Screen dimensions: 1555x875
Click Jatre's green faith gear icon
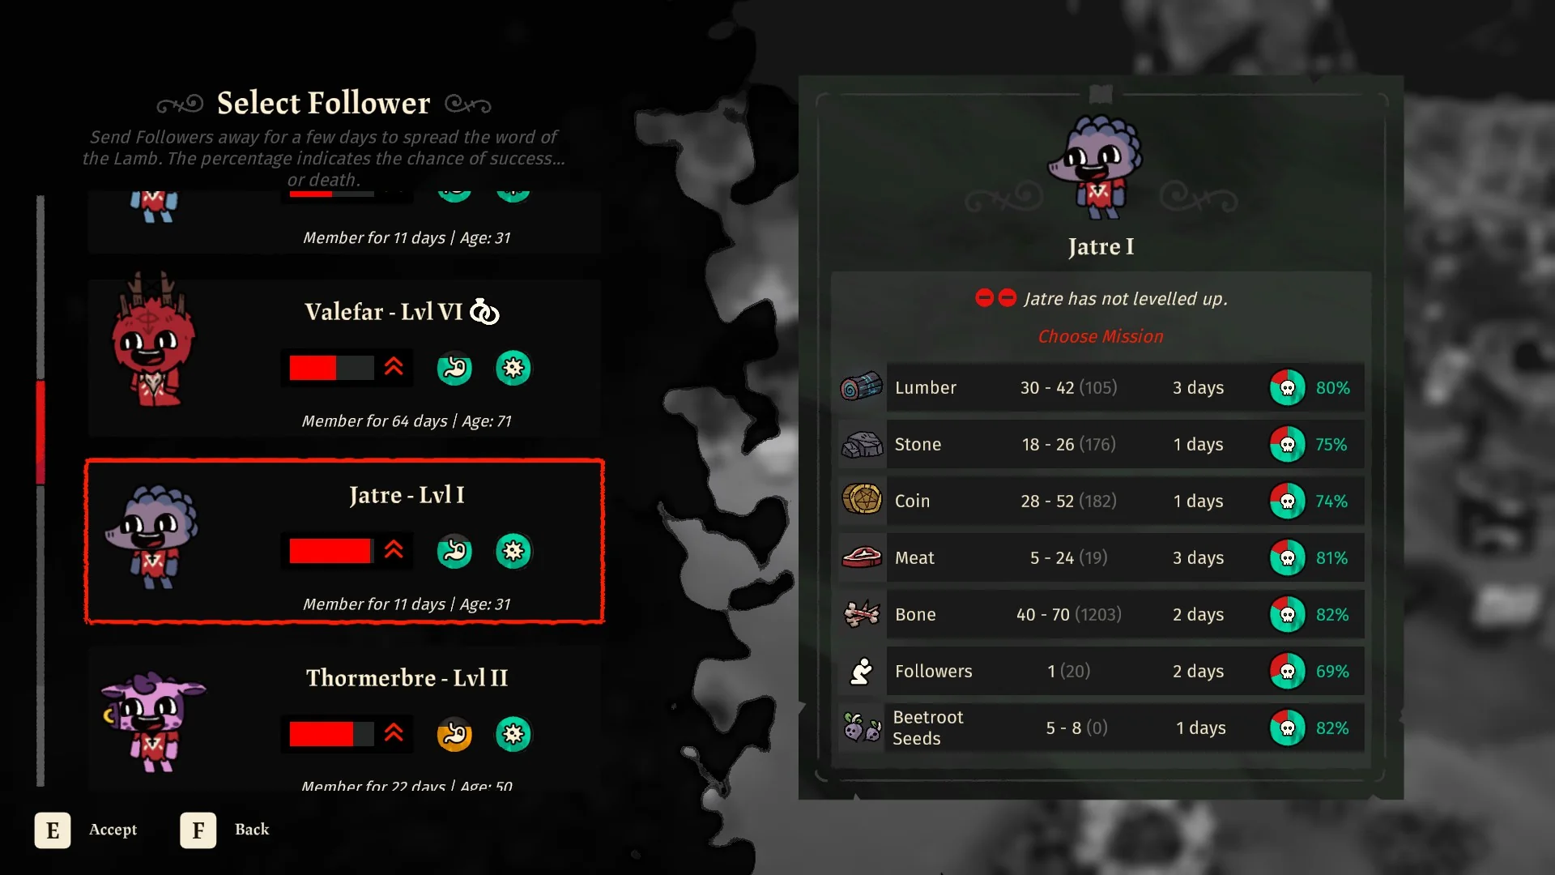513,551
